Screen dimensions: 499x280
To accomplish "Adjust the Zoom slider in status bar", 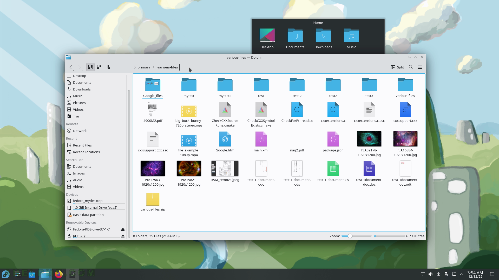I will pos(356,236).
